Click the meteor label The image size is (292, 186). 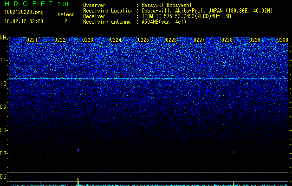(66, 14)
